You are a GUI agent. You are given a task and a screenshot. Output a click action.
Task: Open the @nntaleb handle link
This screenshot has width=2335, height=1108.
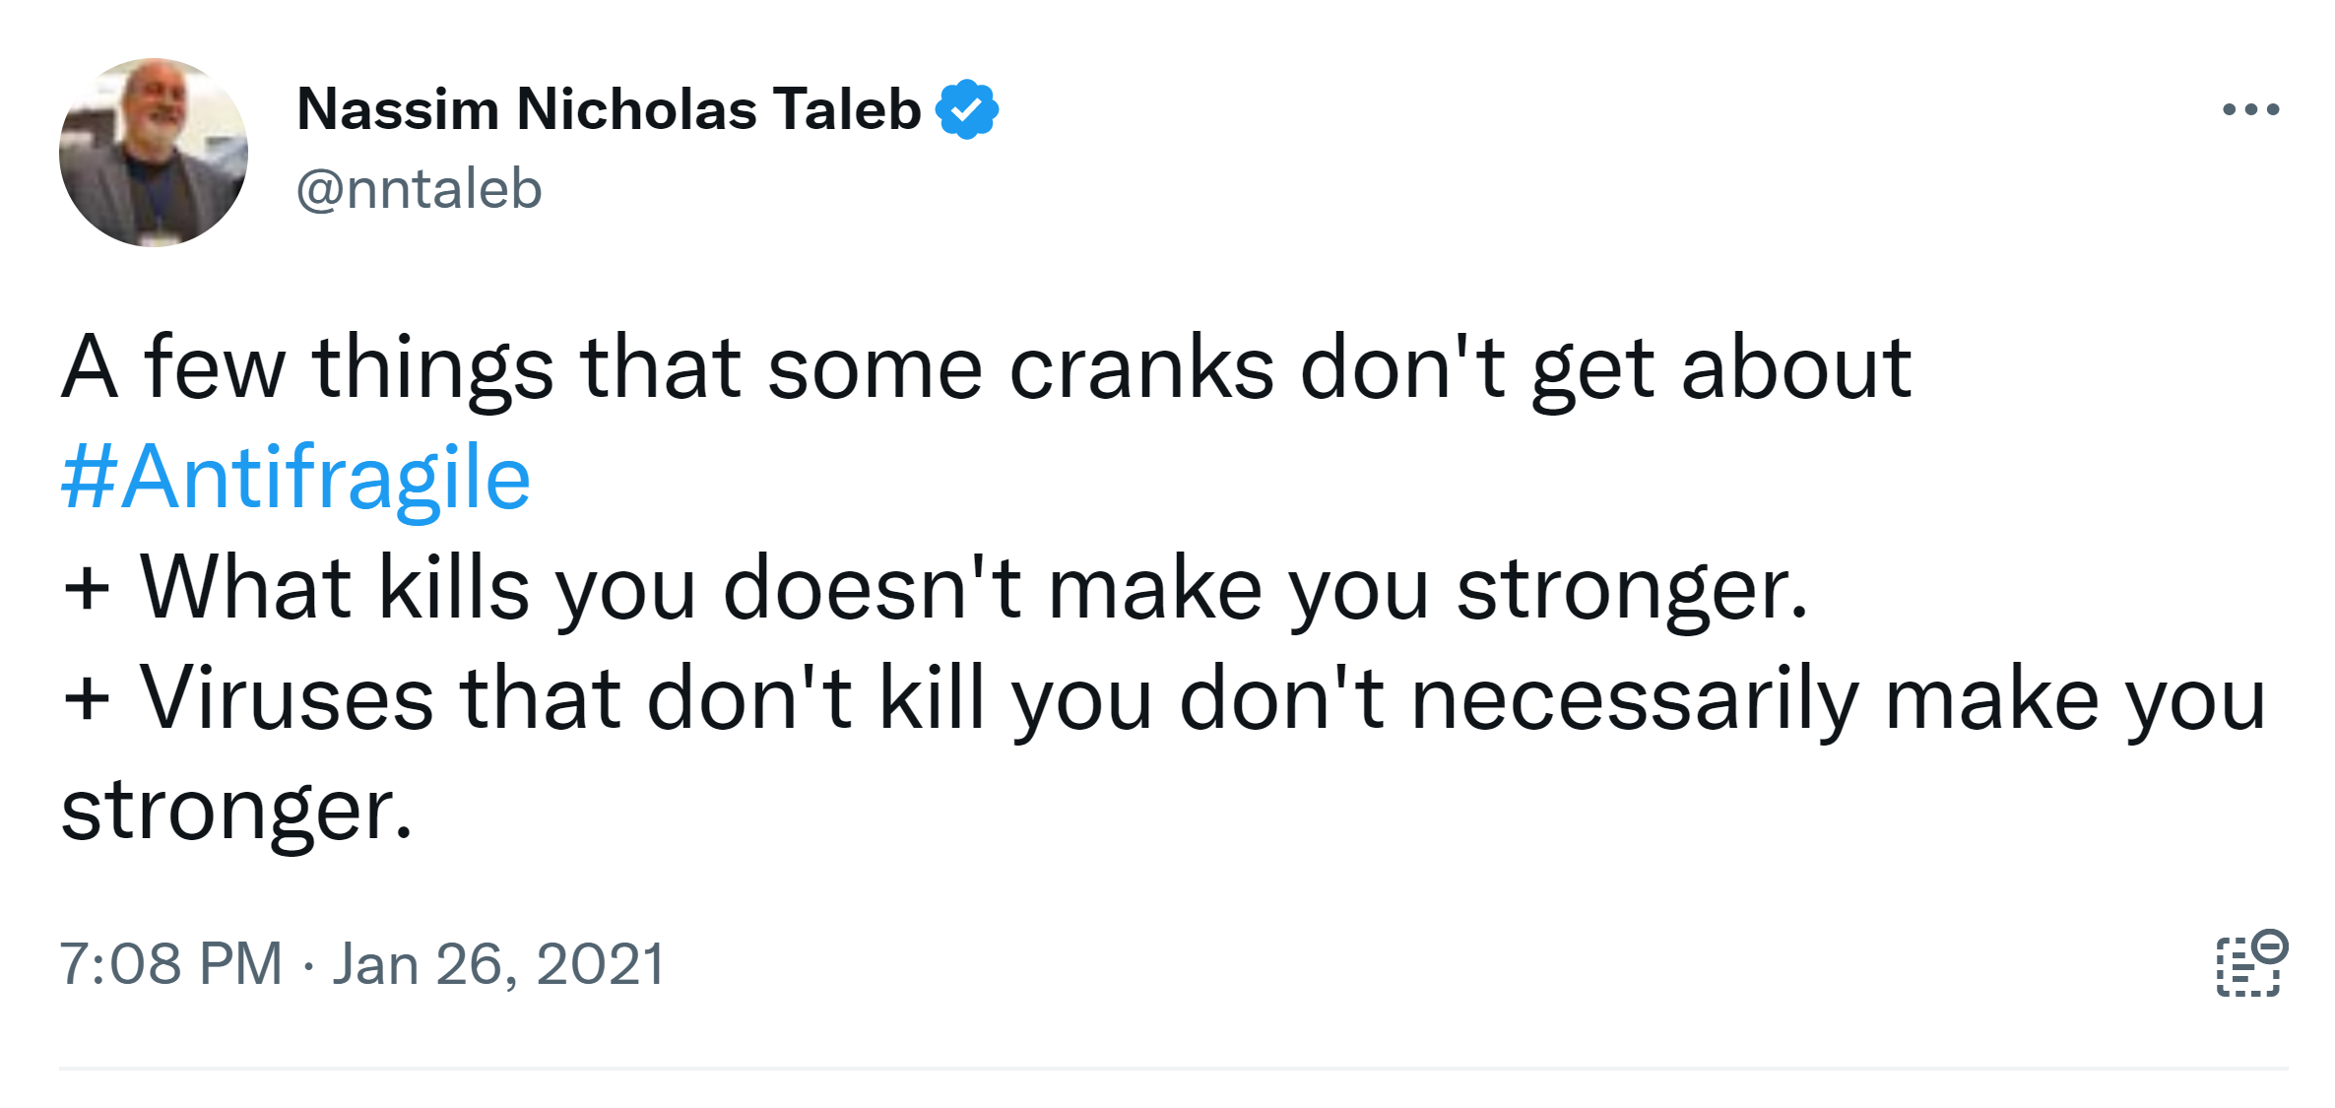pos(420,188)
